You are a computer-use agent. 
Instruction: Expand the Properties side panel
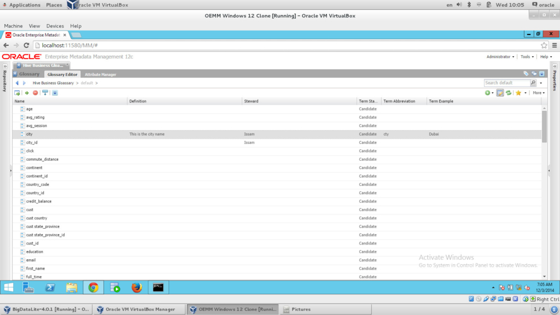tap(555, 66)
